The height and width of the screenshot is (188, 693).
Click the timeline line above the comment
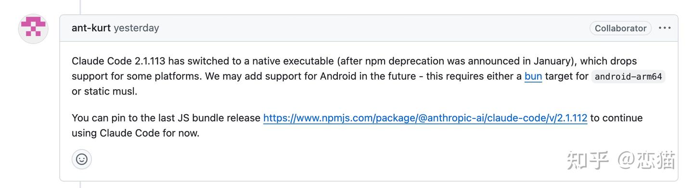(x=80, y=7)
